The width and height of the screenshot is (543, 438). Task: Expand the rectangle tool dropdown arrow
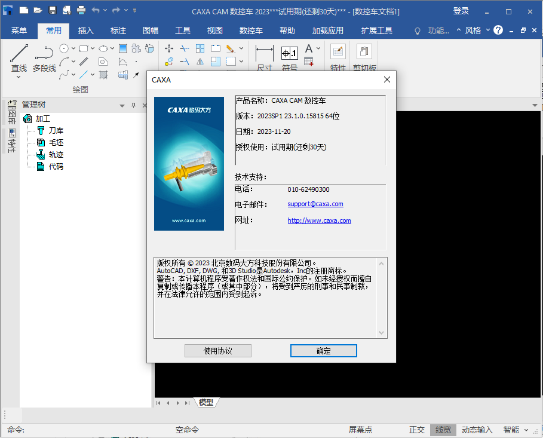(x=93, y=48)
